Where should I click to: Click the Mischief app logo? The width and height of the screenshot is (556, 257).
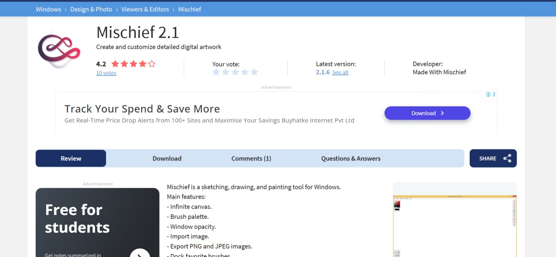tap(59, 50)
